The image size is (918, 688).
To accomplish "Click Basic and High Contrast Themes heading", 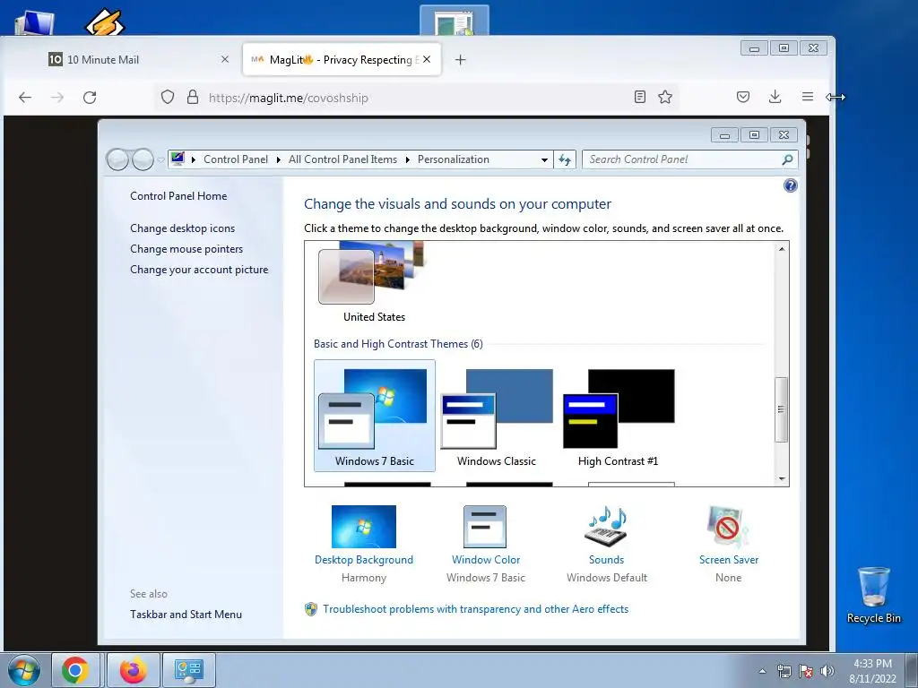I will click(398, 344).
